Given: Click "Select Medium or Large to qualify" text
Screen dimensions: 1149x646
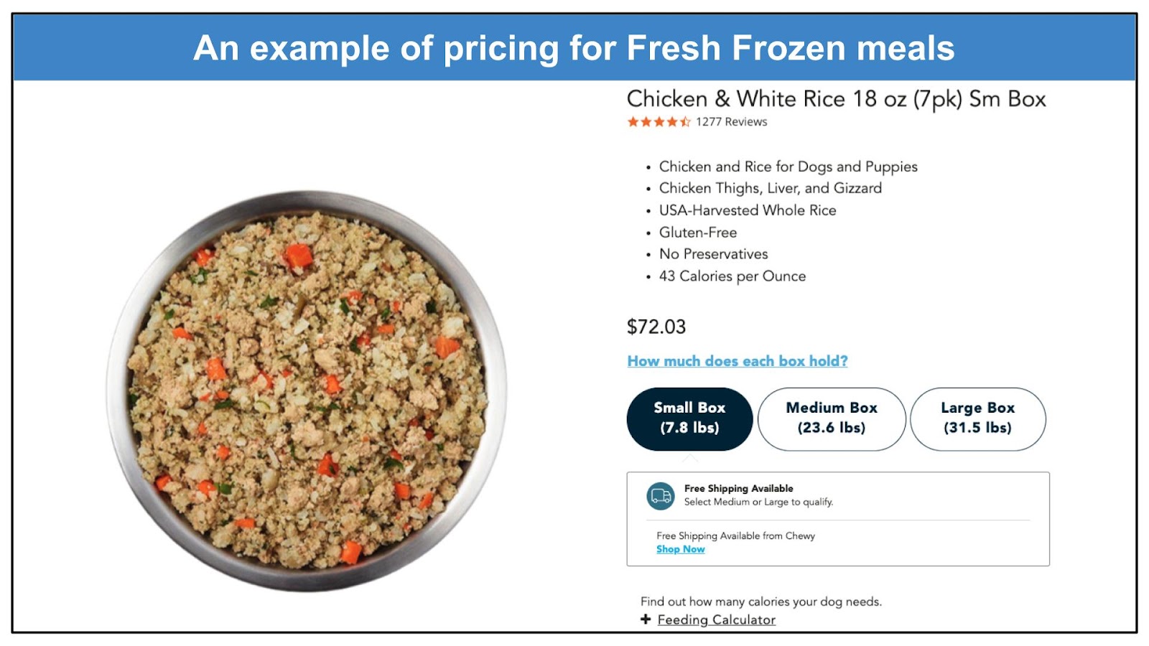Looking at the screenshot, I should click(x=758, y=502).
